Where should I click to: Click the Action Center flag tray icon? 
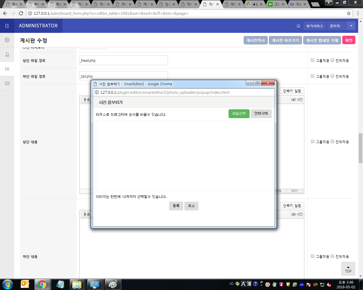click(309, 285)
